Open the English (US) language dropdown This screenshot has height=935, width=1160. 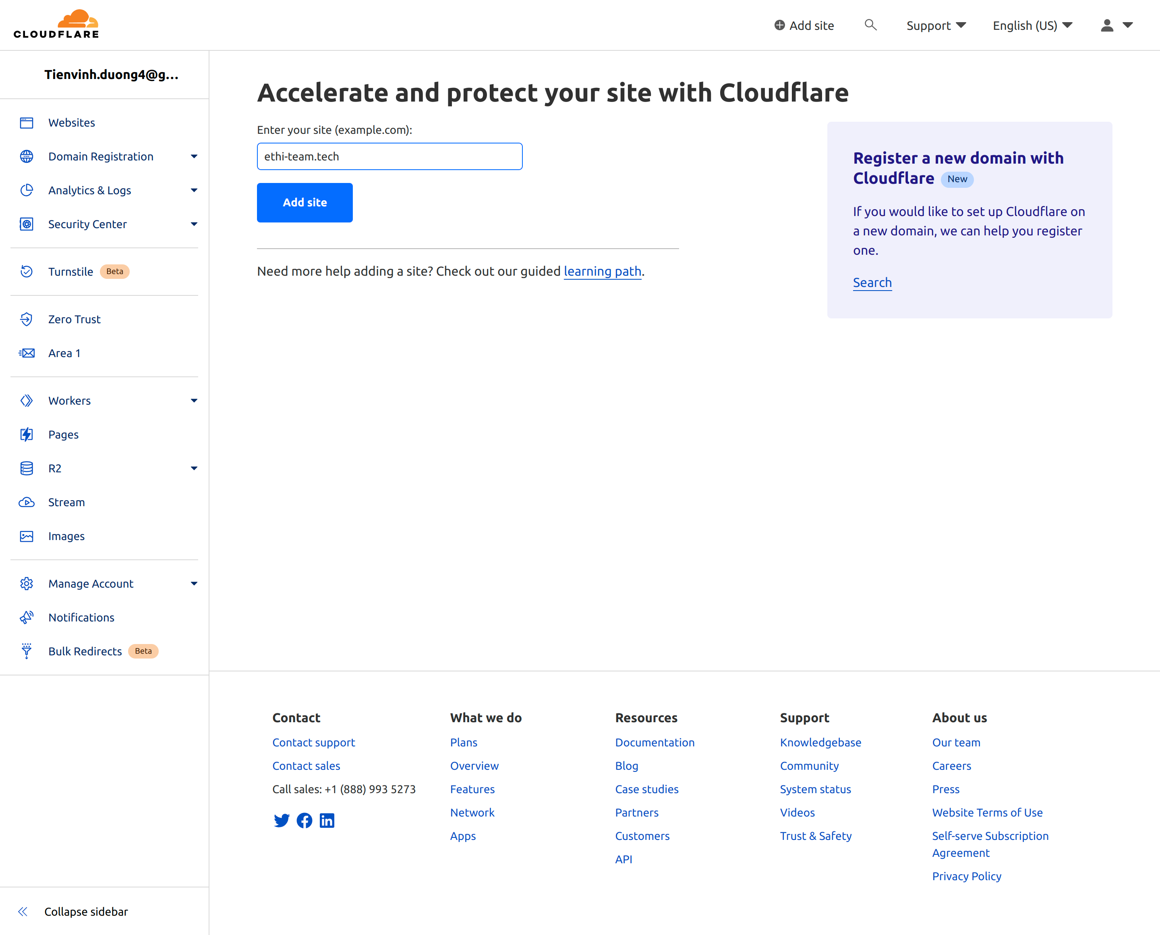pos(1032,26)
